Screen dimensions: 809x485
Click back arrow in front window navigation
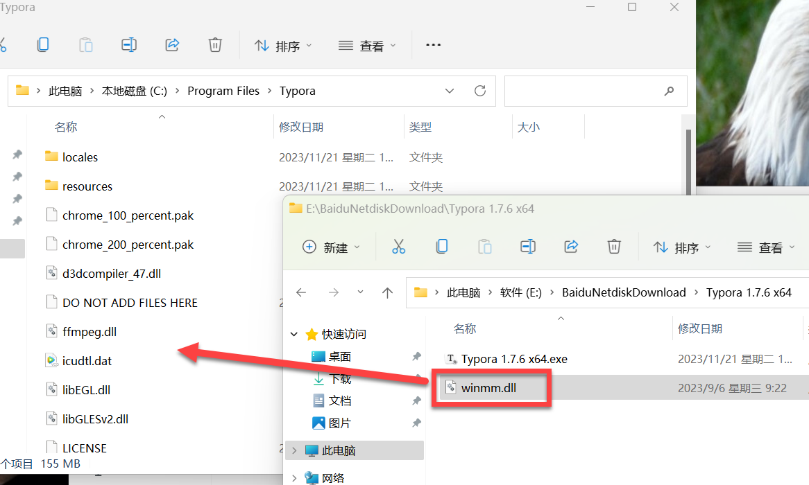tap(301, 293)
